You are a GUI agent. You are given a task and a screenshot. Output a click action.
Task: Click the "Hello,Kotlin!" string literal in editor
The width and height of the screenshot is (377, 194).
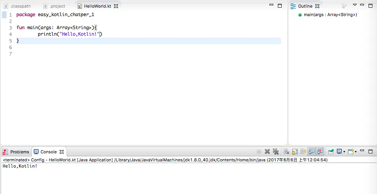(79, 34)
